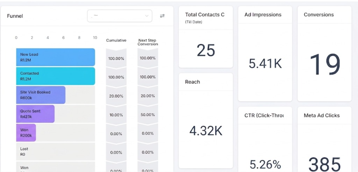358x172 pixels.
Task: Click the axis label 10 on funnel chart
Action: [x=95, y=38]
